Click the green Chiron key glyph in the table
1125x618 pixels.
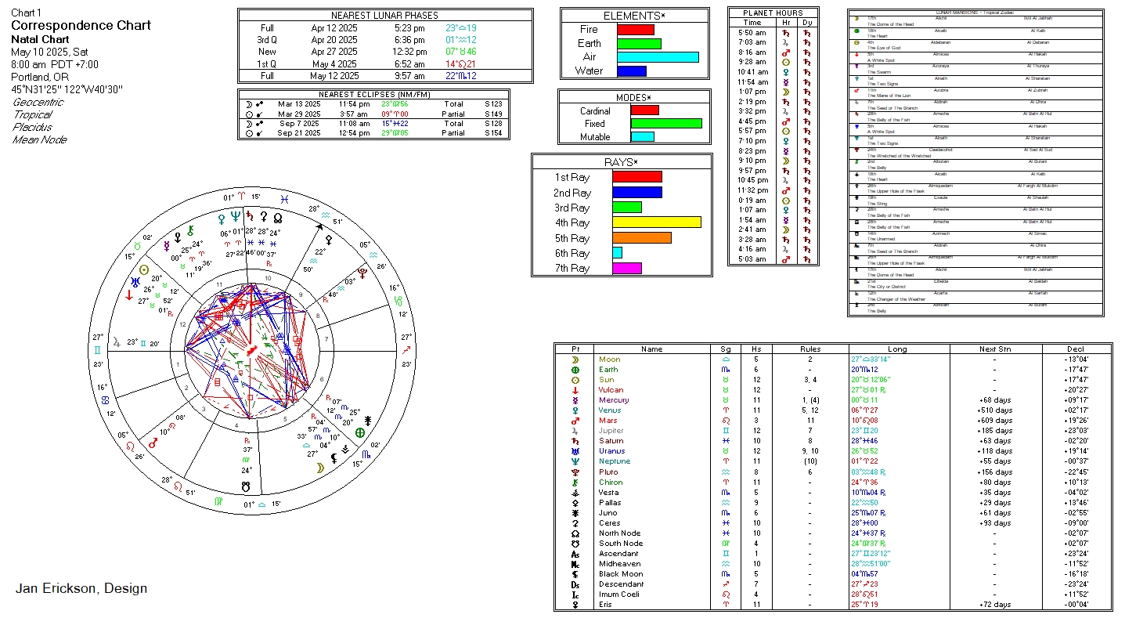point(575,482)
